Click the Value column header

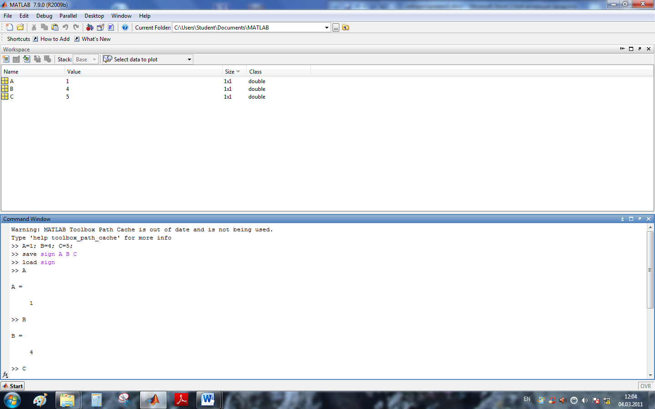pyautogui.click(x=143, y=72)
